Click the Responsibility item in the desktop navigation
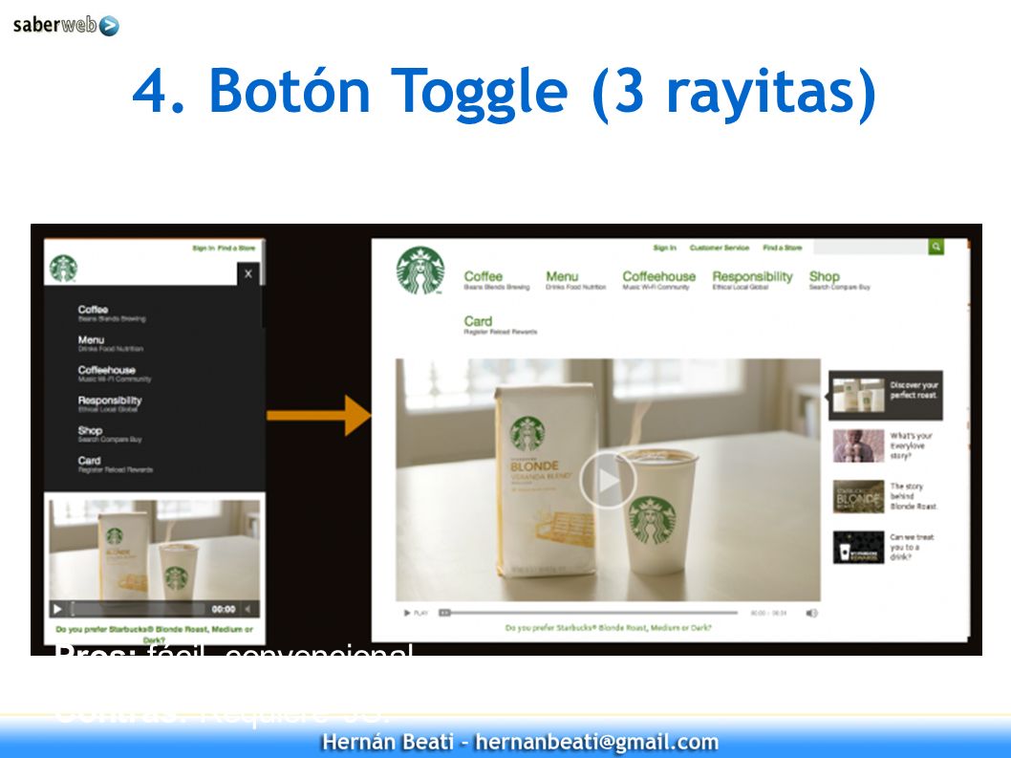 click(752, 281)
